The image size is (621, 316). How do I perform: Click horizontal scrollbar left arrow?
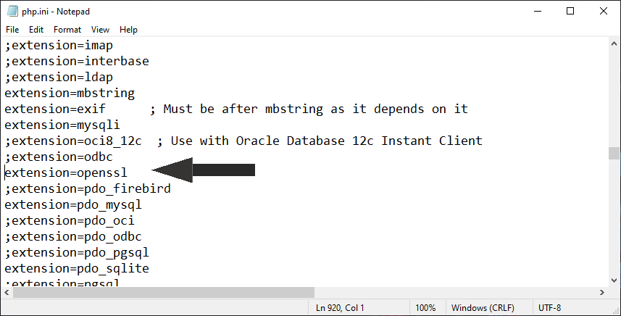coord(7,291)
